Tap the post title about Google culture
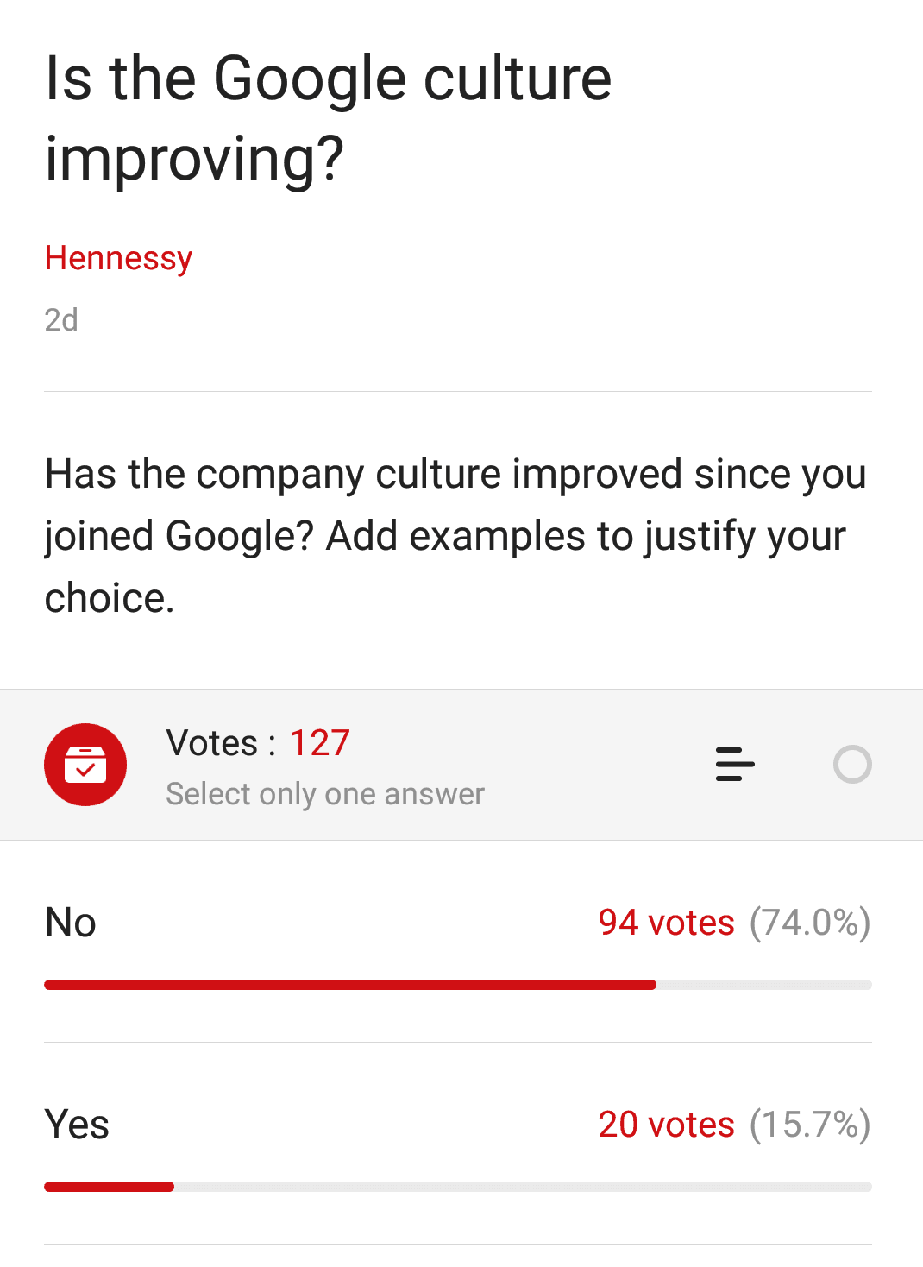This screenshot has width=923, height=1267. 328,118
